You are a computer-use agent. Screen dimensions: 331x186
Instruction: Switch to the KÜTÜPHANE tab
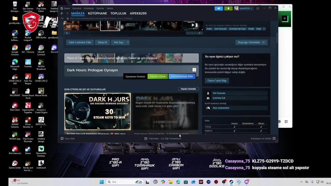coord(97,13)
